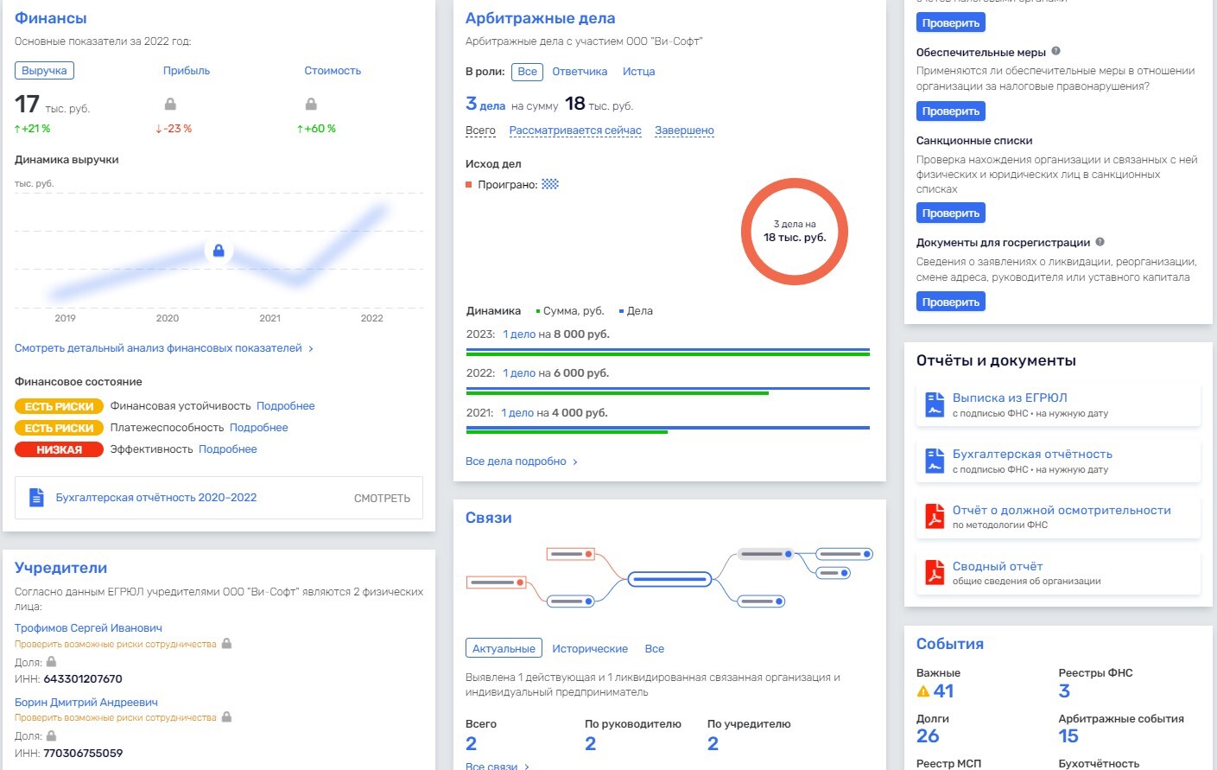The width and height of the screenshot is (1217, 770).
Task: Open founder Трофимов Сергей Иванович
Action: 88,628
